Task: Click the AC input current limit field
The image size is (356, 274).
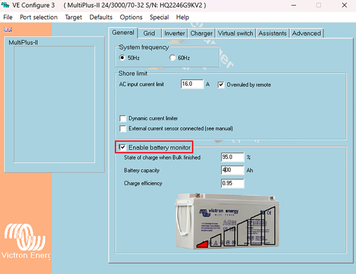Action: pos(192,84)
